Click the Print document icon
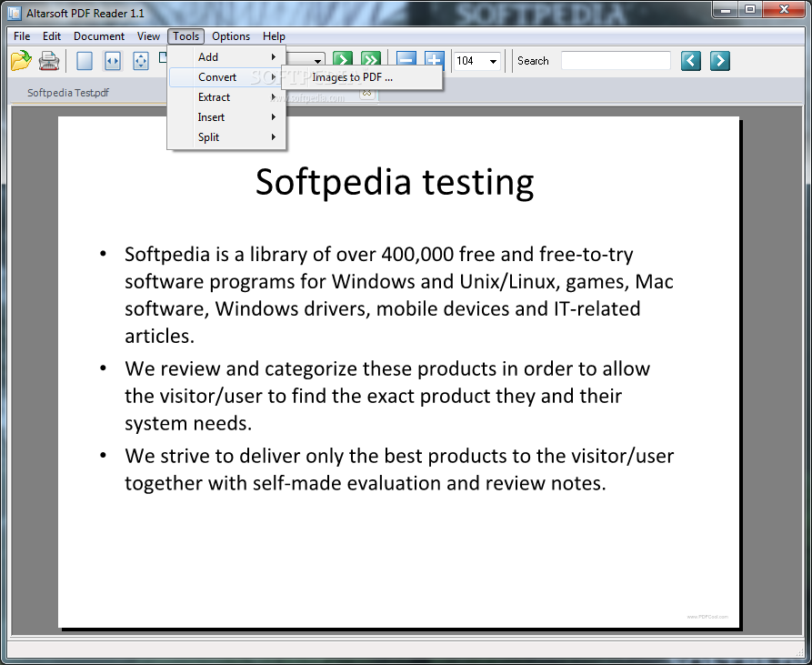812x665 pixels. (x=49, y=61)
